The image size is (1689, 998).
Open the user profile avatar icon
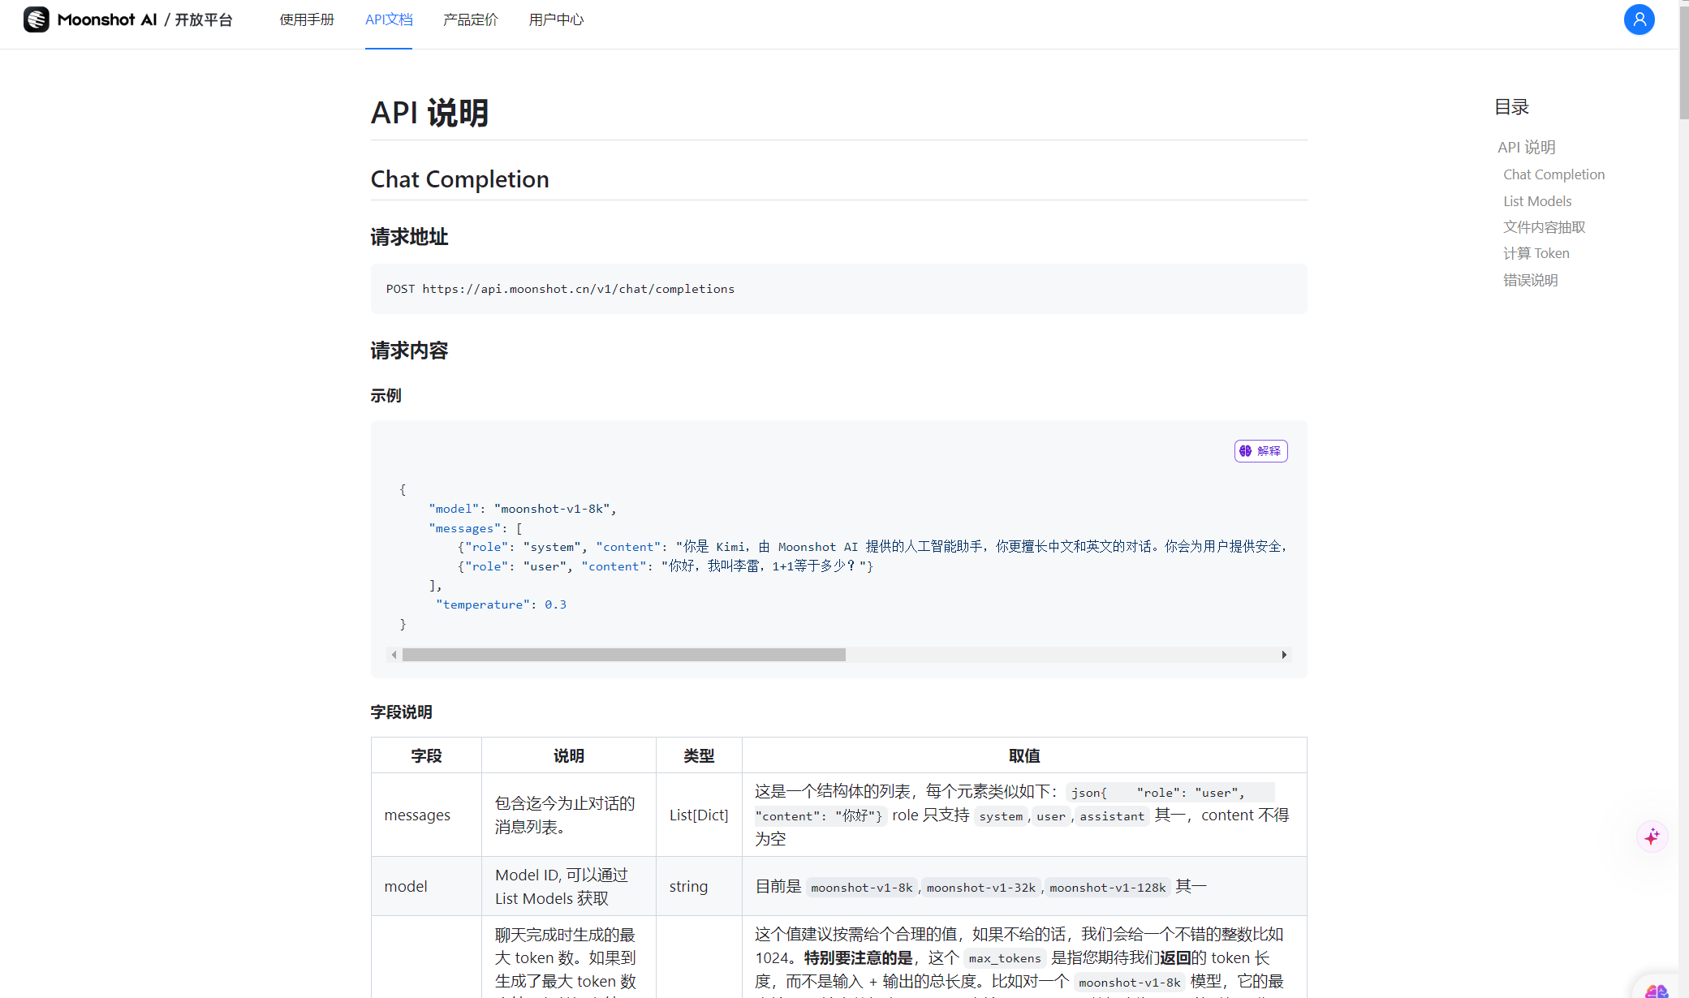pyautogui.click(x=1639, y=19)
